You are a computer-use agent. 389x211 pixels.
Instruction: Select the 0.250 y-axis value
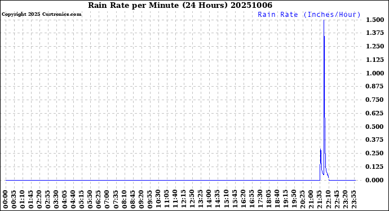(374, 153)
